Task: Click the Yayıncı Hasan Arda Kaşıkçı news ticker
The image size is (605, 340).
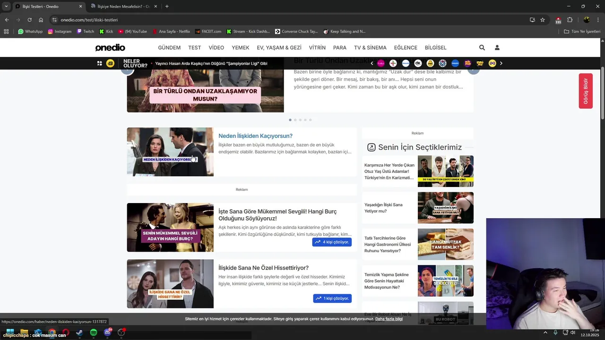Action: (x=211, y=63)
